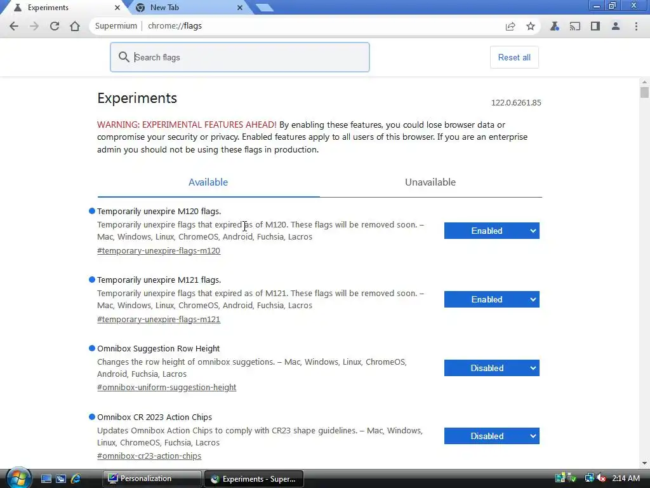Click the page scrollbar thumb
The image size is (650, 488).
(644, 92)
